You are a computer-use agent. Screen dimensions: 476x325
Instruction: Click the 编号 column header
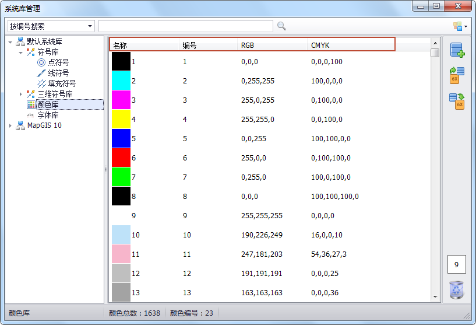tap(207, 45)
